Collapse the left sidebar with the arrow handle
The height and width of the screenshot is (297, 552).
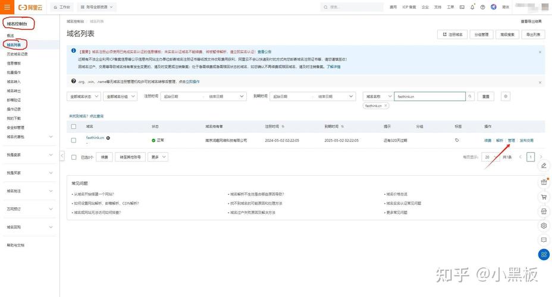(x=62, y=156)
